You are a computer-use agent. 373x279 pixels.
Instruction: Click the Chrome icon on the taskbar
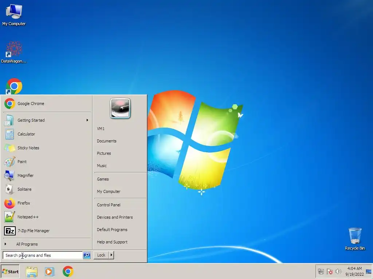click(x=68, y=272)
